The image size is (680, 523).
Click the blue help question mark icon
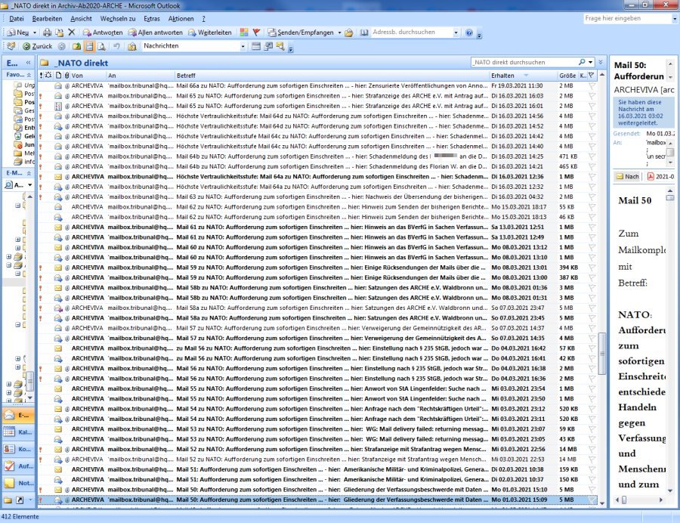click(x=468, y=32)
